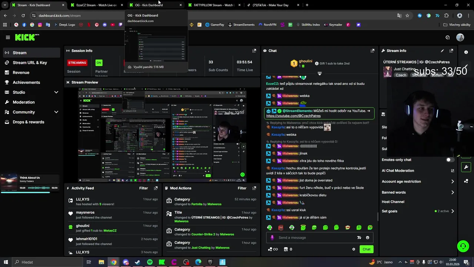Open Moderation page in sidebar
The image size is (474, 267).
coord(31,102)
